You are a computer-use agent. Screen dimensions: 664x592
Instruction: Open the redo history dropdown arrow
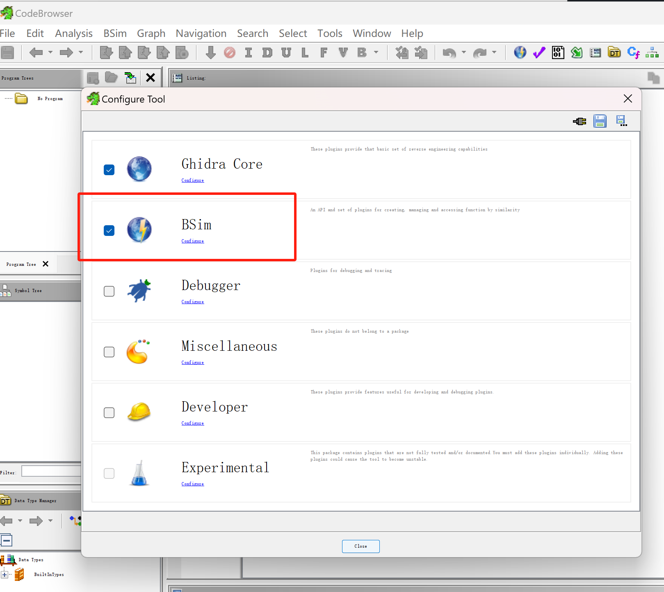[494, 52]
